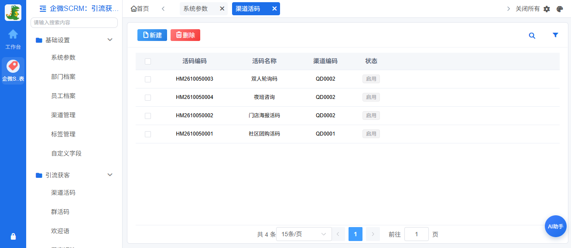
Task: Click the 前往 page number field
Action: 417,234
